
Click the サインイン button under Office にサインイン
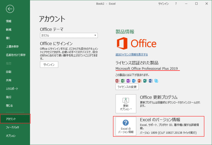click(49, 65)
